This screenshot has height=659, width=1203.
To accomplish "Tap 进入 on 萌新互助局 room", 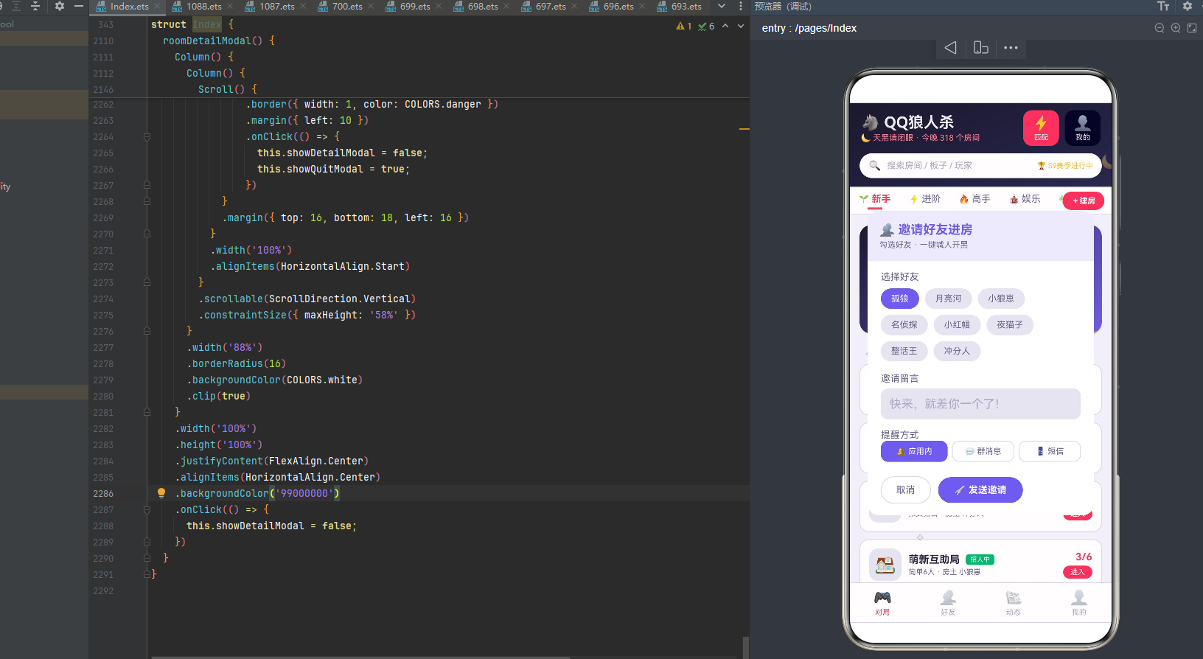I will [1078, 572].
